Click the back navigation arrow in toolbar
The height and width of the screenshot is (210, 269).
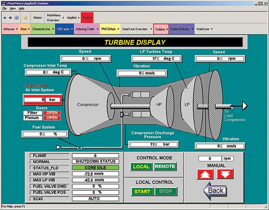(x=5, y=17)
